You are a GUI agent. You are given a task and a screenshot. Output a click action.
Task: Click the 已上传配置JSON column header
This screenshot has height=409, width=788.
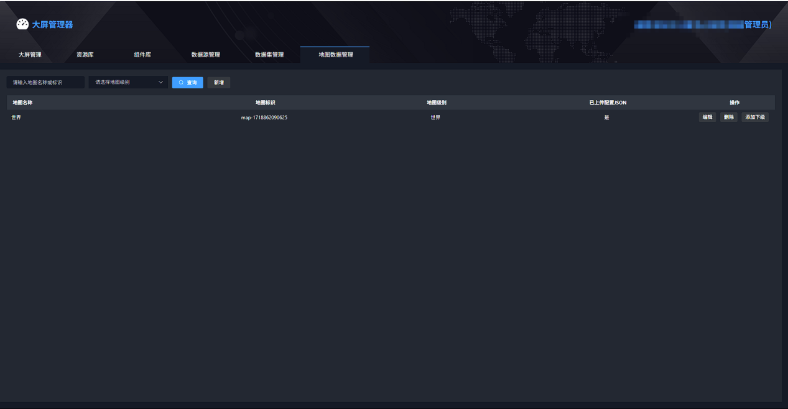pyautogui.click(x=608, y=103)
